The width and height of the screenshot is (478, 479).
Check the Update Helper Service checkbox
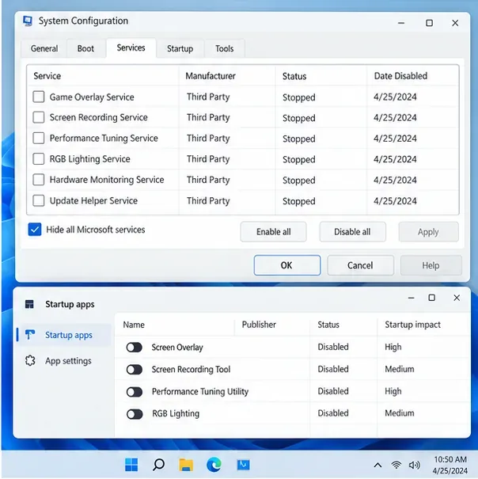point(39,200)
